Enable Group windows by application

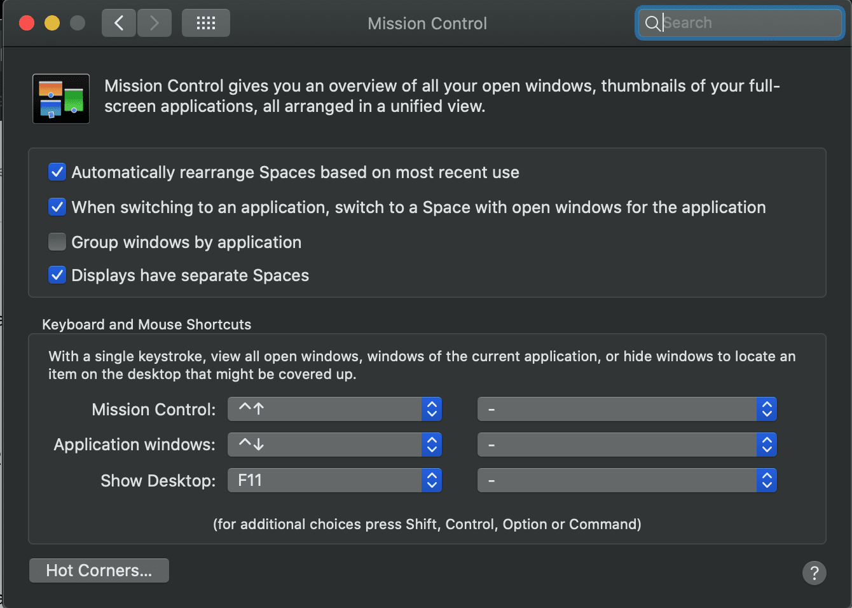point(57,242)
